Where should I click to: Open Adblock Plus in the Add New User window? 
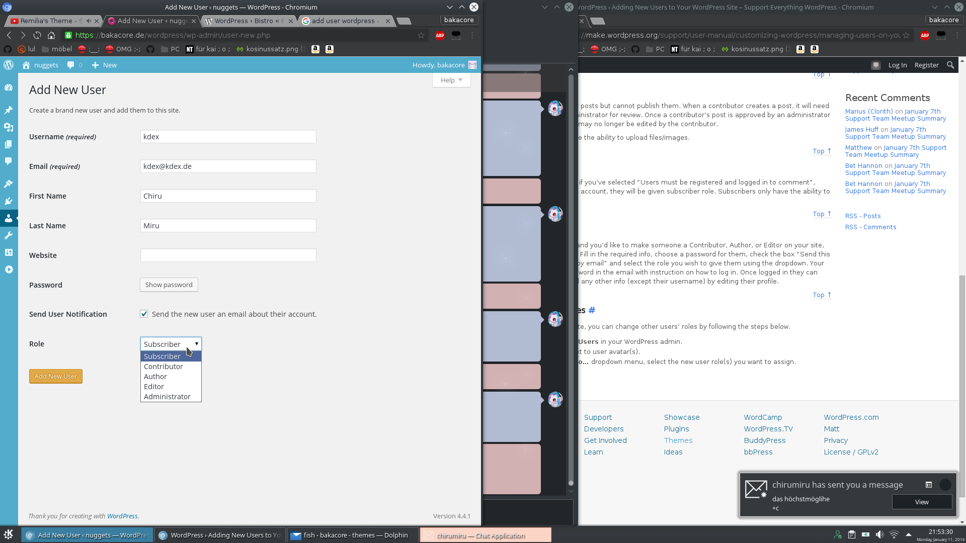coord(440,35)
